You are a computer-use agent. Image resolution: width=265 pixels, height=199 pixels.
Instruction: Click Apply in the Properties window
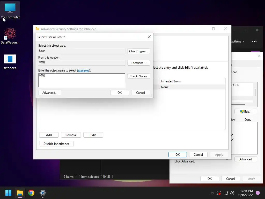(251, 179)
